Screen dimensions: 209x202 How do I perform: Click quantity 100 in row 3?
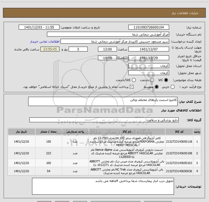pyautogui.click(x=49, y=163)
